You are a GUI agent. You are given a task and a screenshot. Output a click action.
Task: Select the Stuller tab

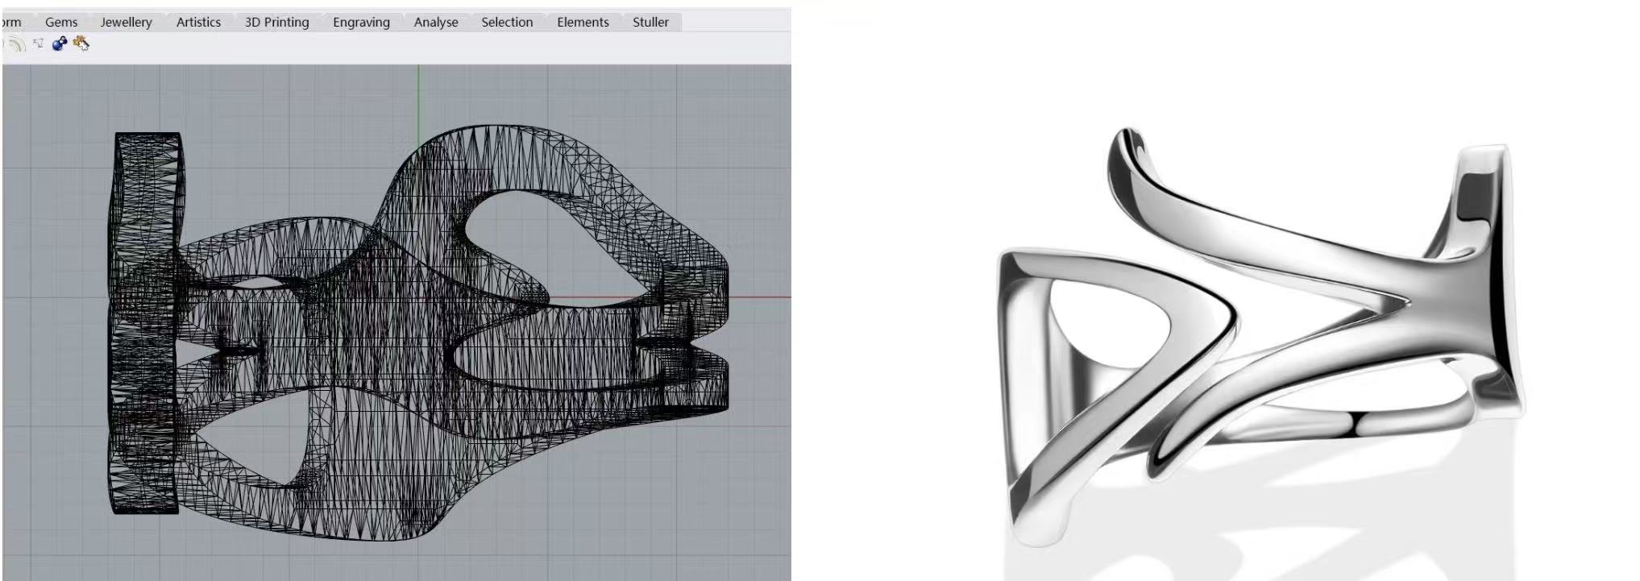pyautogui.click(x=650, y=23)
